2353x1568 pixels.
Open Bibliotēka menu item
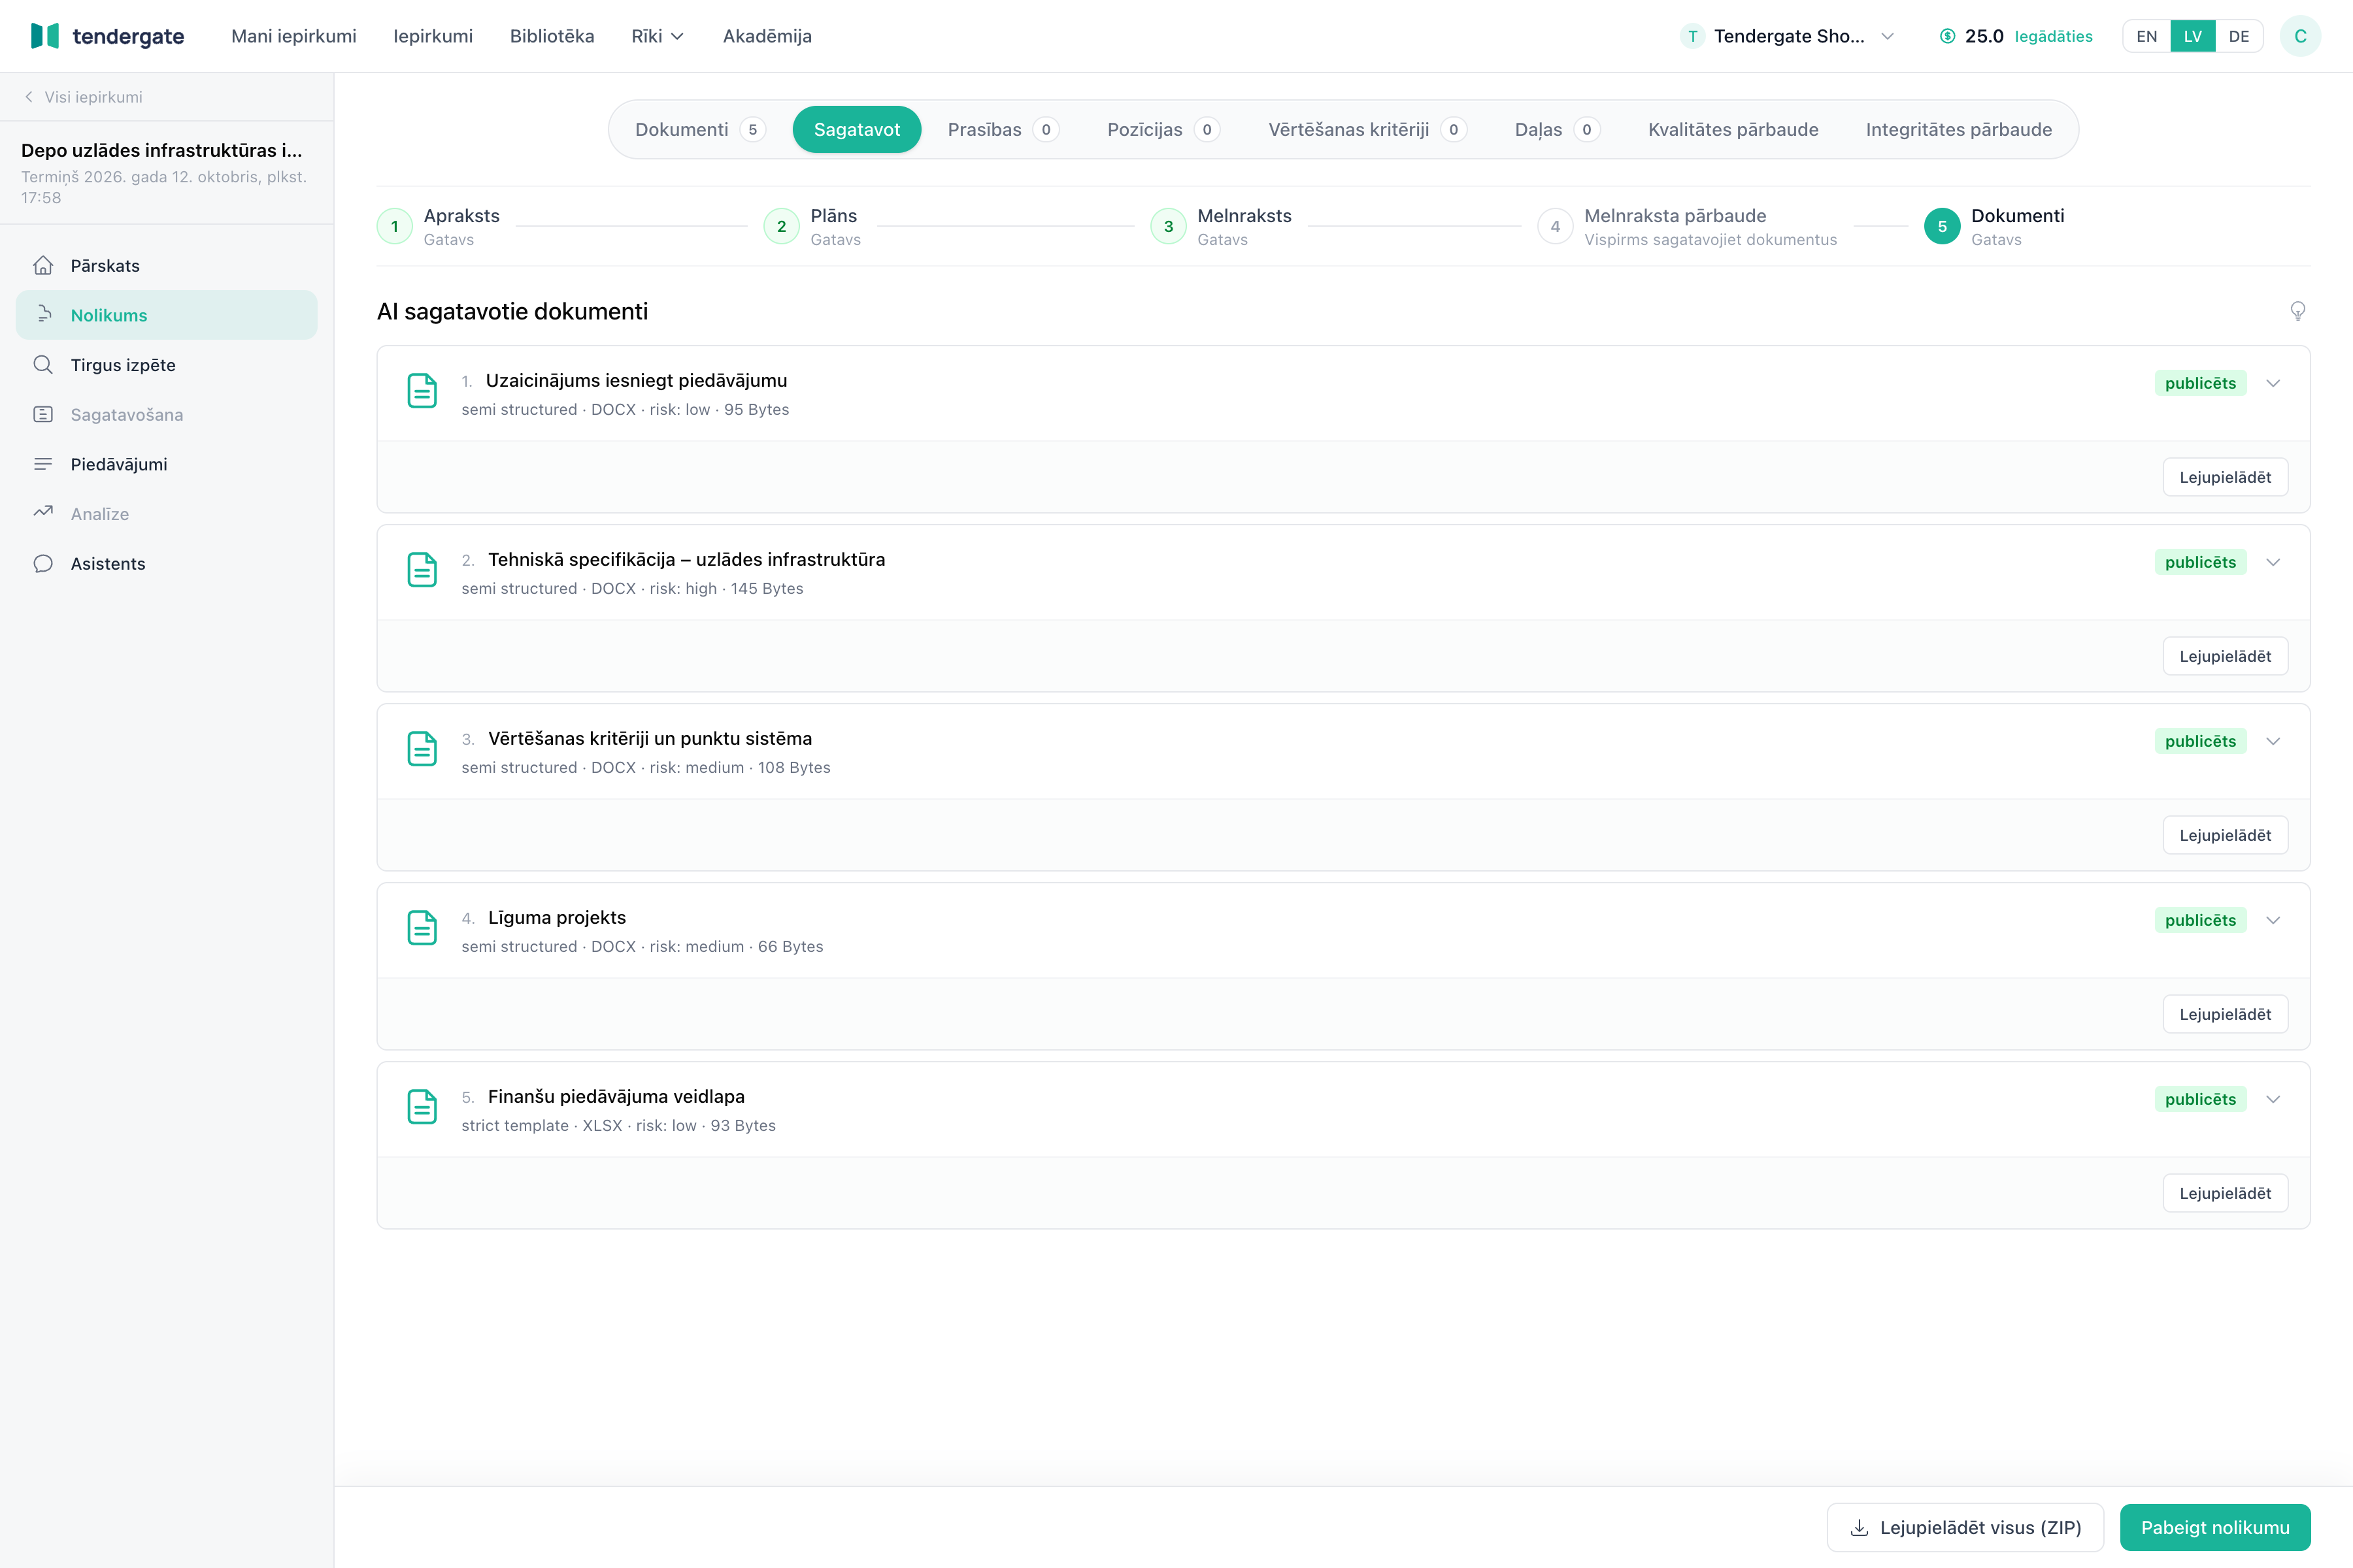point(551,36)
